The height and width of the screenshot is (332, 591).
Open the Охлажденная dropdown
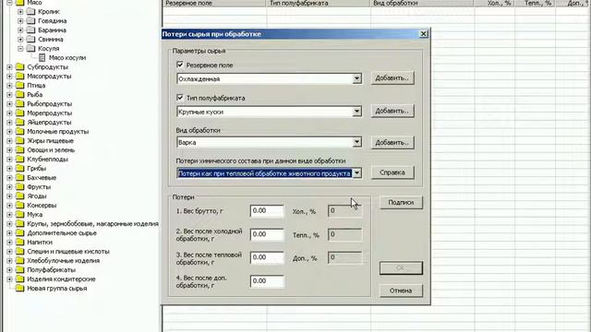pos(356,78)
